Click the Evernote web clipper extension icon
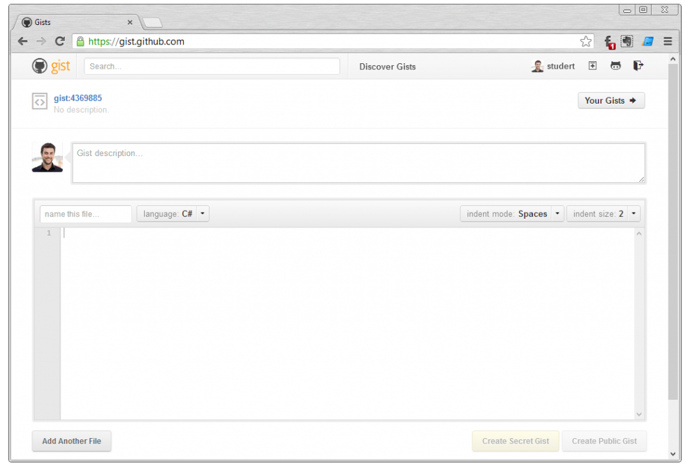The width and height of the screenshot is (690, 465). (x=627, y=41)
